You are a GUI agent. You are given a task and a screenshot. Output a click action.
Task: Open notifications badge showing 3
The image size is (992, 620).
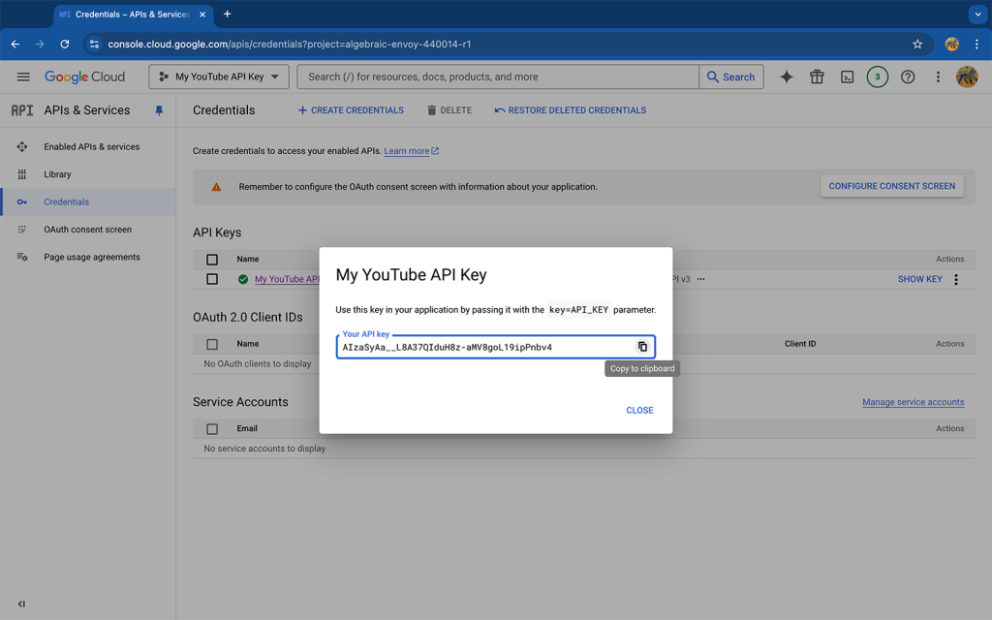(878, 77)
